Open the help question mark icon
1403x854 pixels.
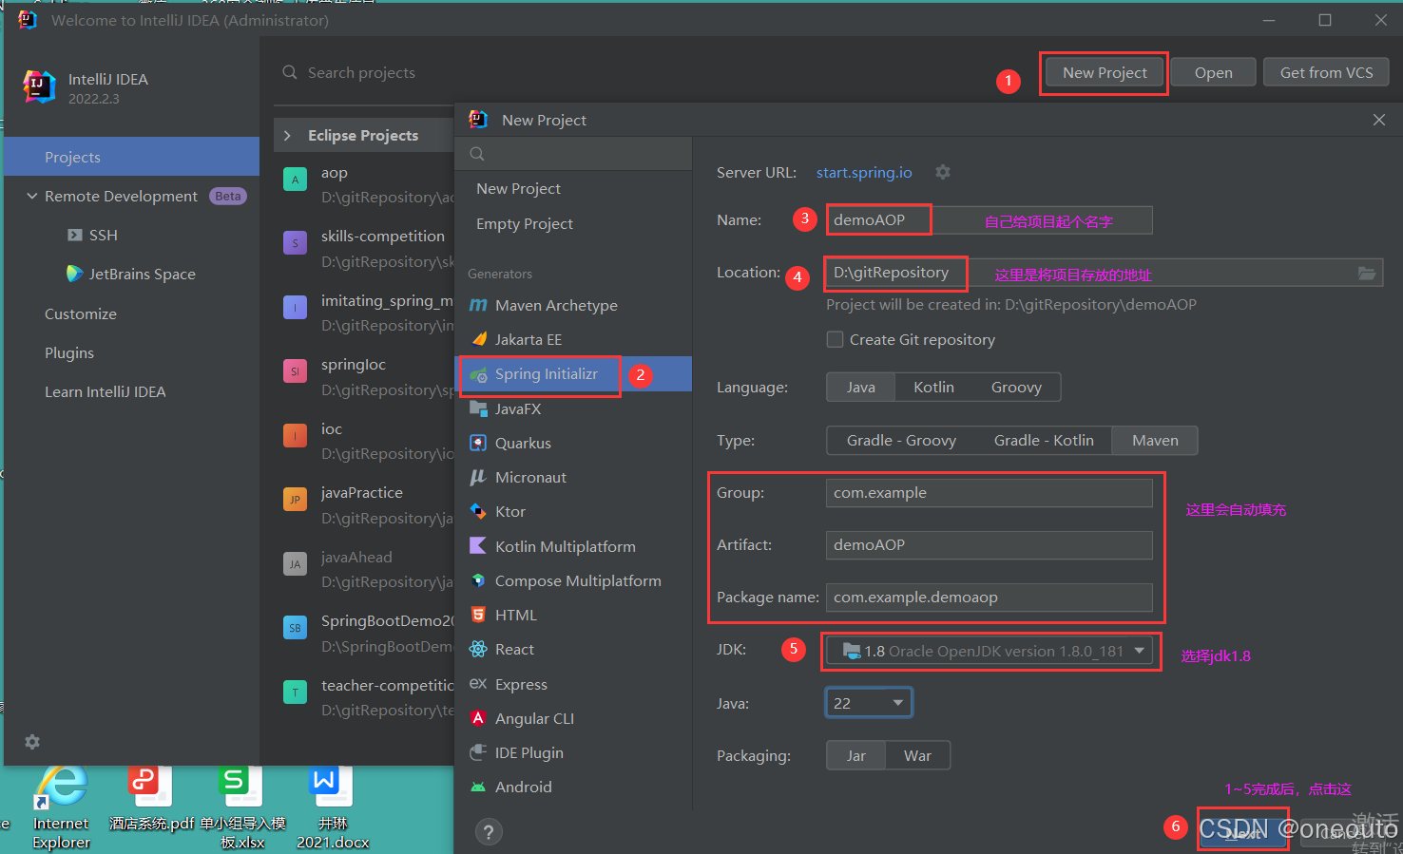[489, 831]
